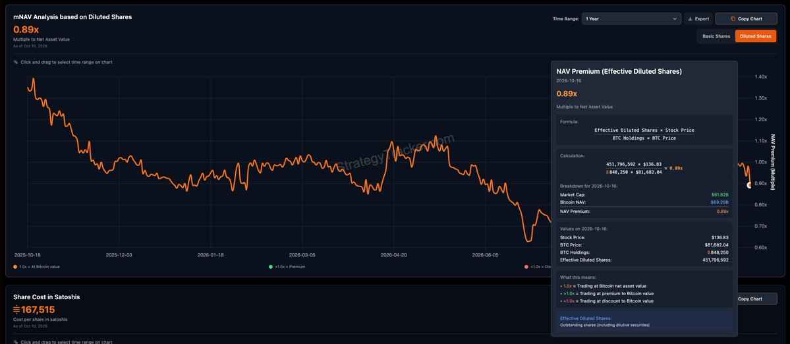This screenshot has width=790, height=344.
Task: Click the Market Cap value $61.82B
Action: 720,194
